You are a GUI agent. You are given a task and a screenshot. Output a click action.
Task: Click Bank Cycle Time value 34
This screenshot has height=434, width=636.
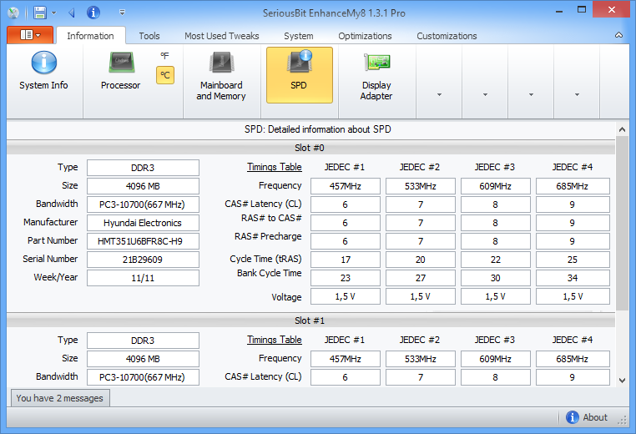point(573,278)
